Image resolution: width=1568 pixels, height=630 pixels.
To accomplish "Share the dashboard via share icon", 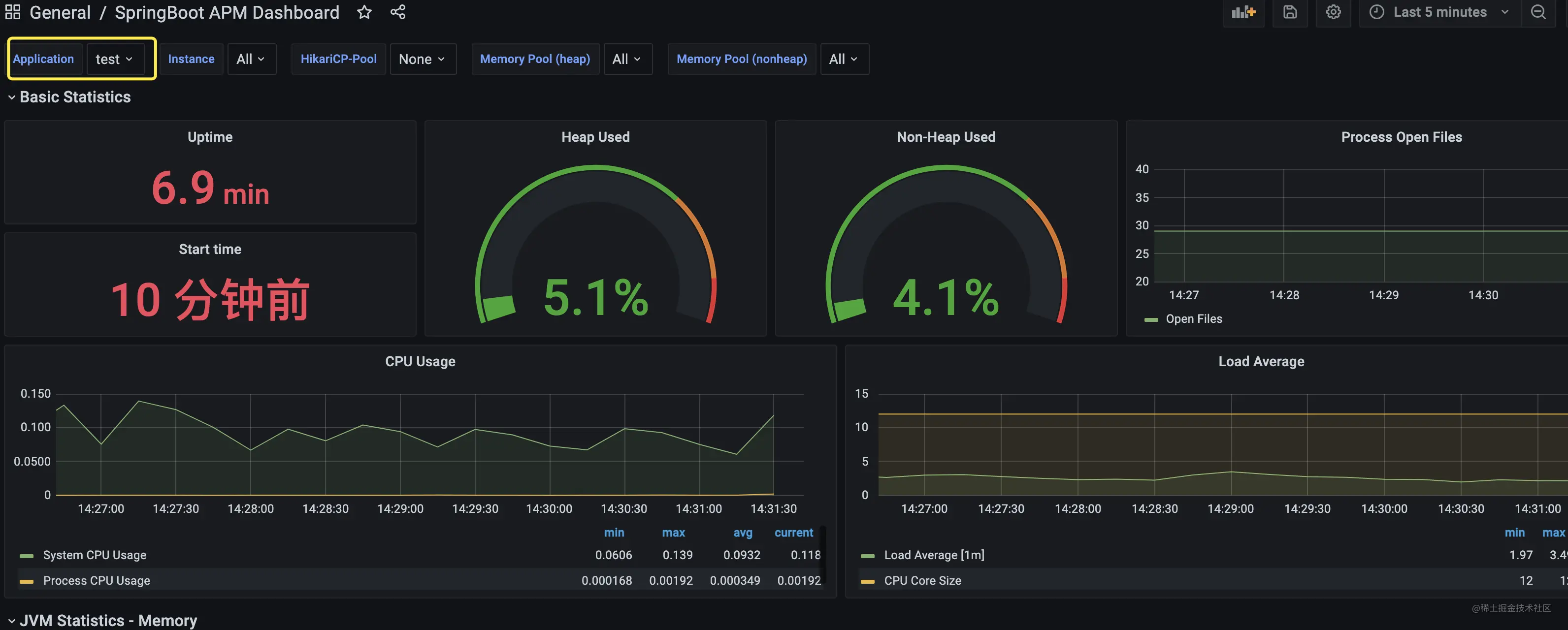I will tap(397, 12).
